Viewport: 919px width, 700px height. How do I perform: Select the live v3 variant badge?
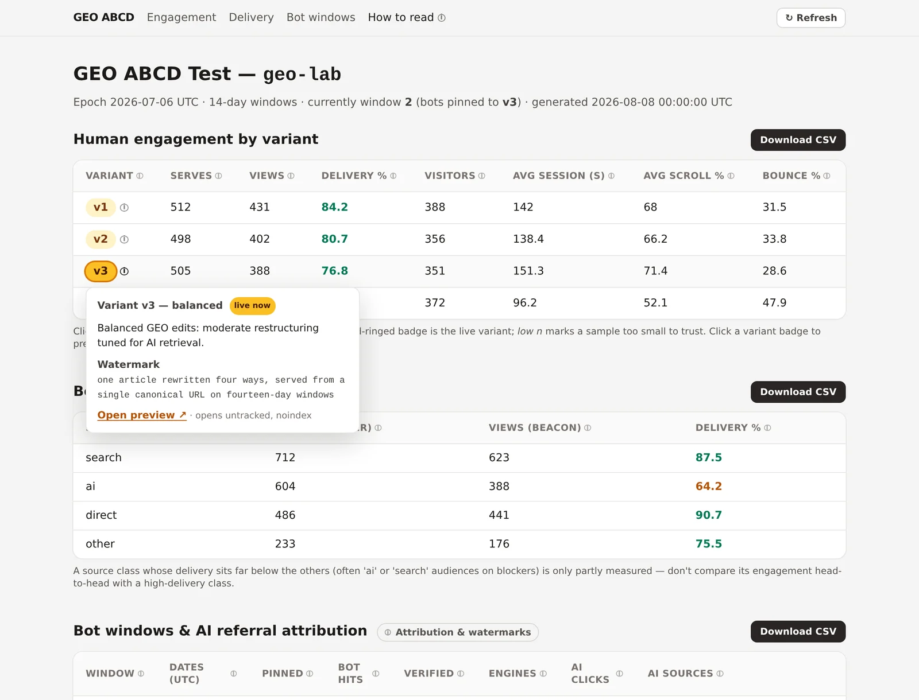click(101, 271)
